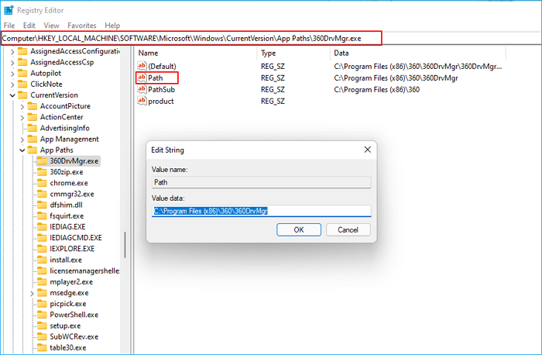The height and width of the screenshot is (355, 542).
Task: Click the PathSub string value icon
Action: coord(142,89)
